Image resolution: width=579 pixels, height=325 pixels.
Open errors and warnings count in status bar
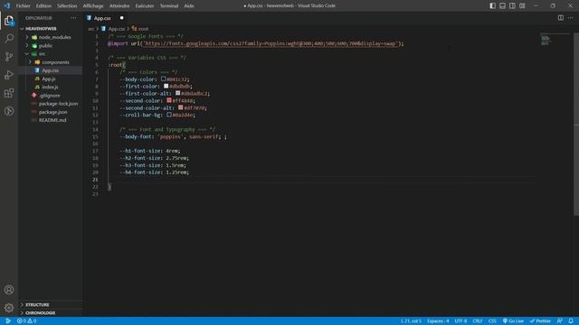pos(26,321)
